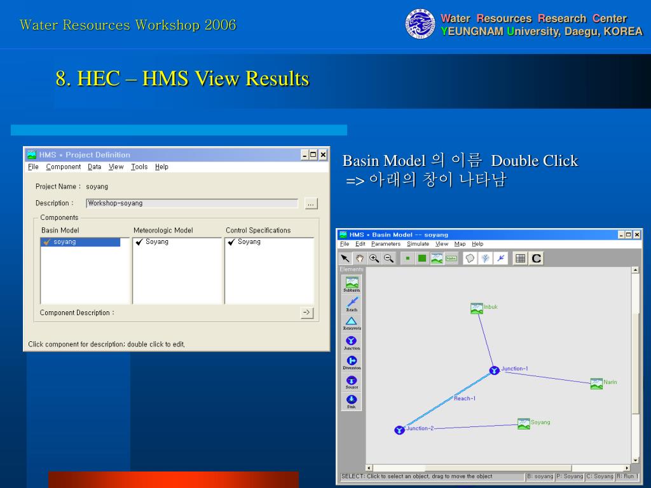
Task: Toggle the river network map layer
Action: 485,258
